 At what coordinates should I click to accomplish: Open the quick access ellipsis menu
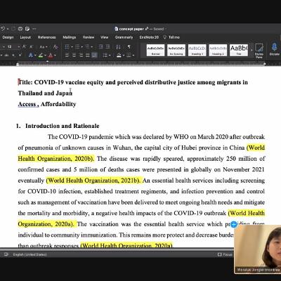pos(34,29)
